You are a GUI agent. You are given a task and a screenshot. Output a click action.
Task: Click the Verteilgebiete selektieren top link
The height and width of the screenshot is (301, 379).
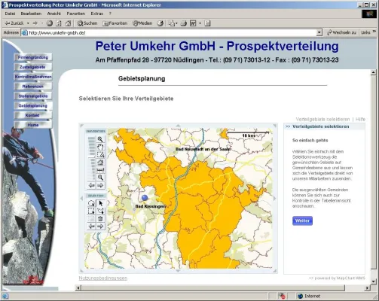coord(322,120)
